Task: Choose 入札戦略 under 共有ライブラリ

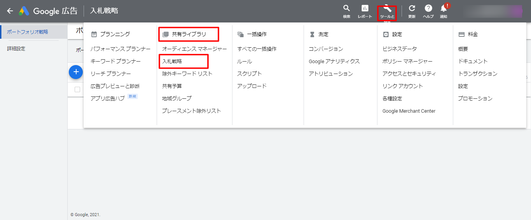Action: coord(172,61)
